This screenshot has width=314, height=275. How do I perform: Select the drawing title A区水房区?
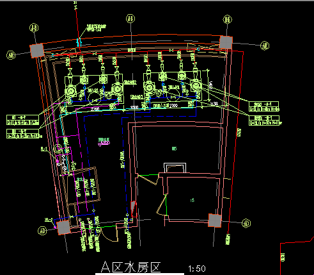coord(130,267)
